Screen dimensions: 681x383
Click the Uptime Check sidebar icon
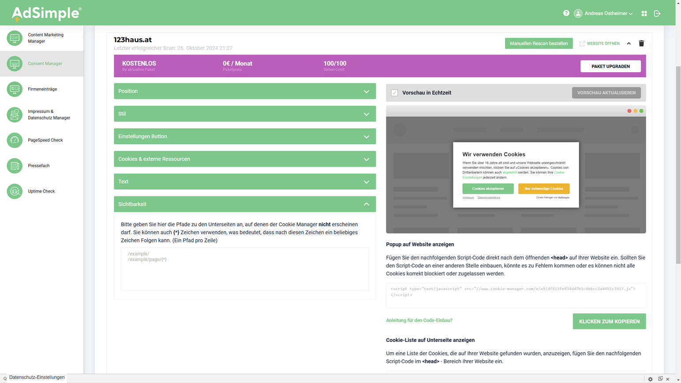pyautogui.click(x=15, y=191)
